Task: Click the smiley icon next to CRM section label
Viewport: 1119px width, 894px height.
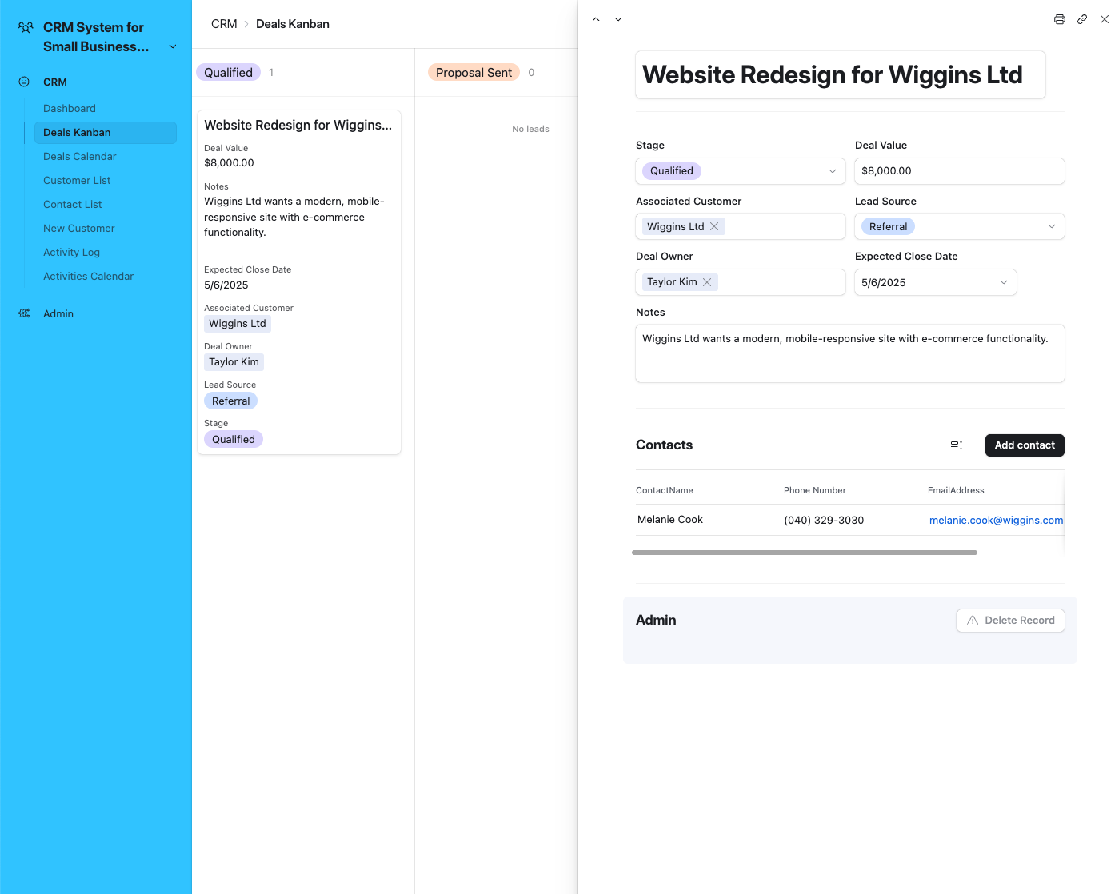Action: point(23,81)
